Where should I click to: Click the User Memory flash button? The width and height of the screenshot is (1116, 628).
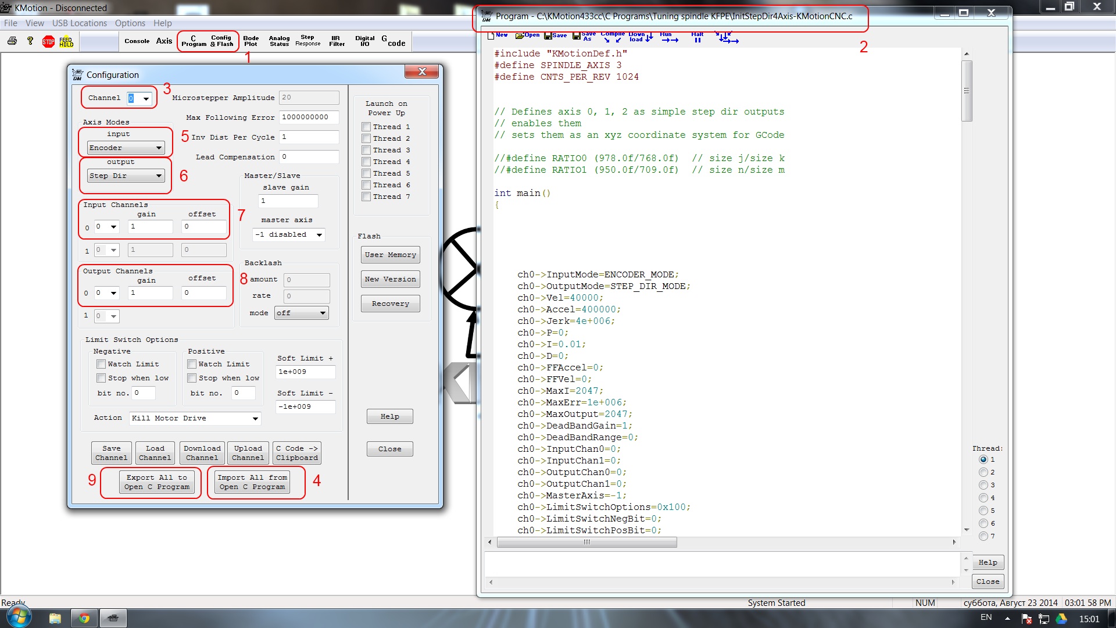point(390,255)
